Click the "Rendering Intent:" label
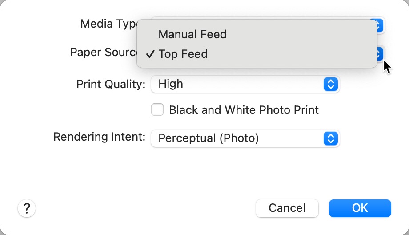 pyautogui.click(x=99, y=137)
